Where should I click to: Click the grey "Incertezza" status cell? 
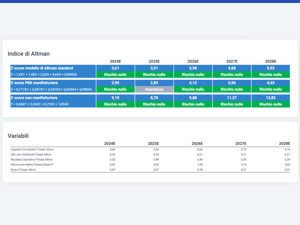click(x=154, y=89)
